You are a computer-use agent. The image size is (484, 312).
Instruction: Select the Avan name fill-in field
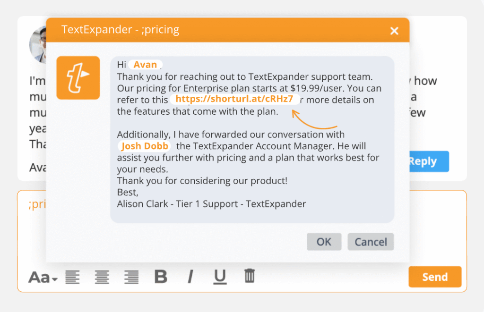point(145,65)
